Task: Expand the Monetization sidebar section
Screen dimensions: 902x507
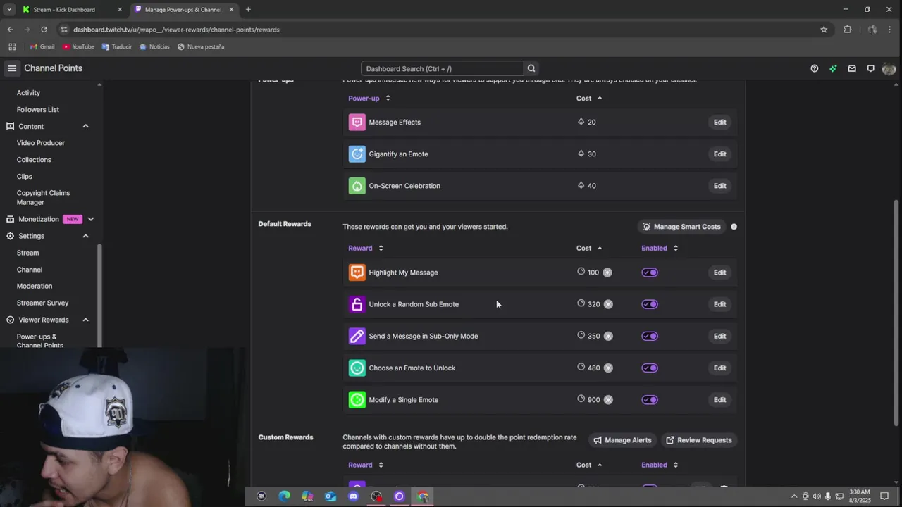Action: [x=90, y=219]
